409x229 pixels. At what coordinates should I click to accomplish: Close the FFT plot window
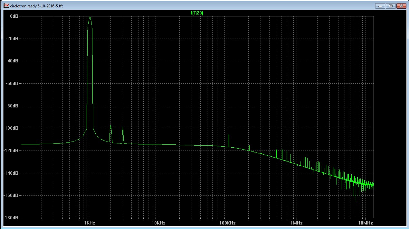point(401,6)
